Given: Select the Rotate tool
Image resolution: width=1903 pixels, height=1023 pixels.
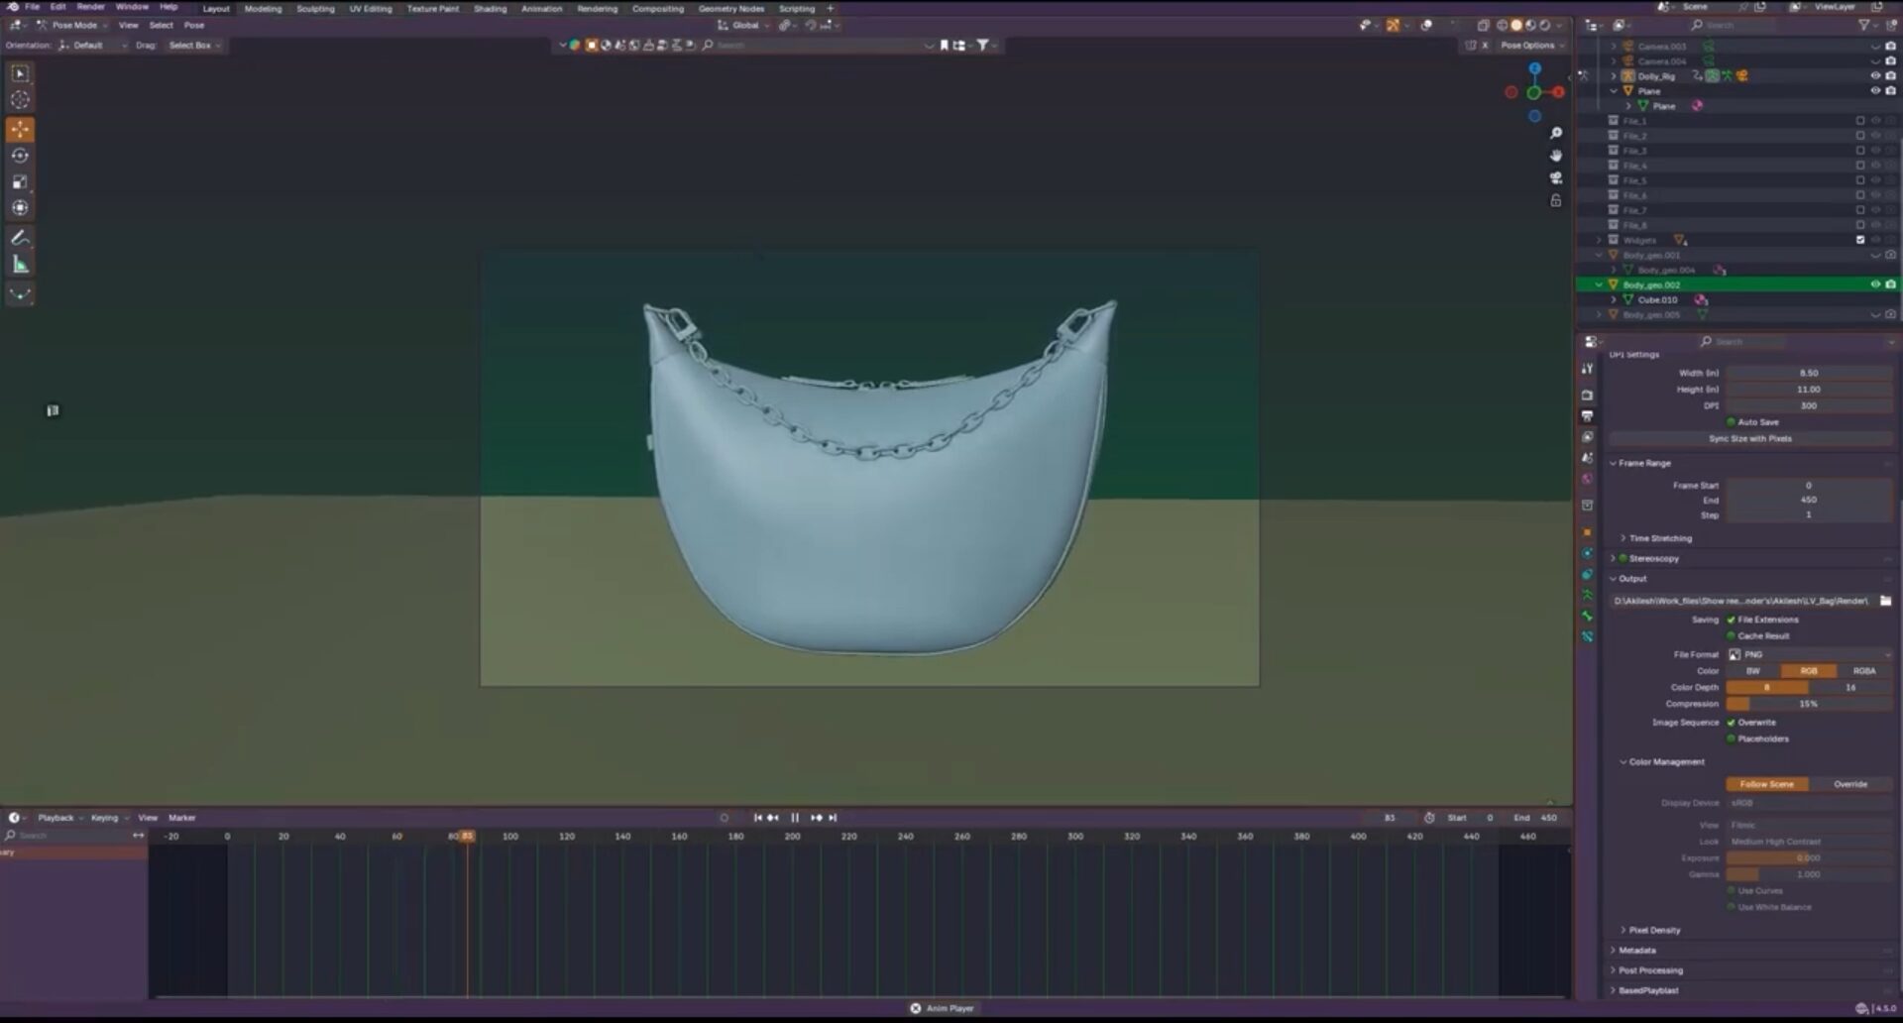Looking at the screenshot, I should coord(20,156).
